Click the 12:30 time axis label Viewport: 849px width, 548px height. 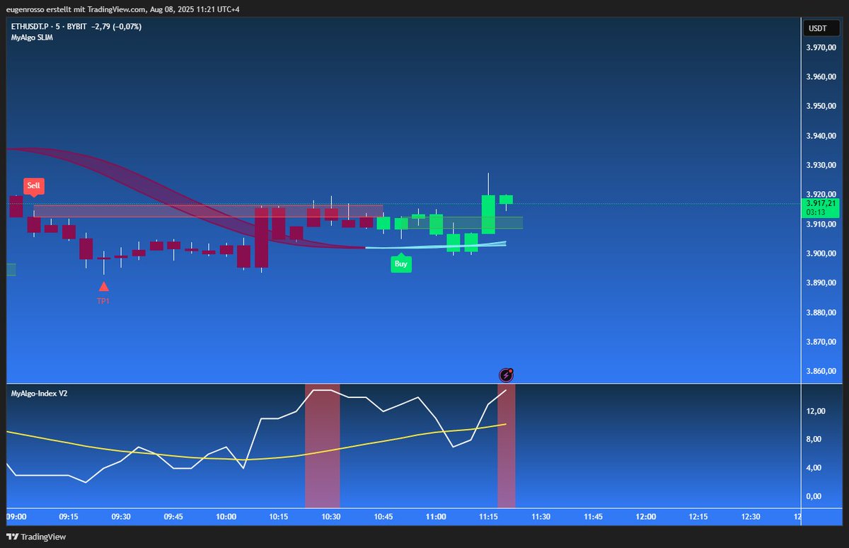[751, 517]
